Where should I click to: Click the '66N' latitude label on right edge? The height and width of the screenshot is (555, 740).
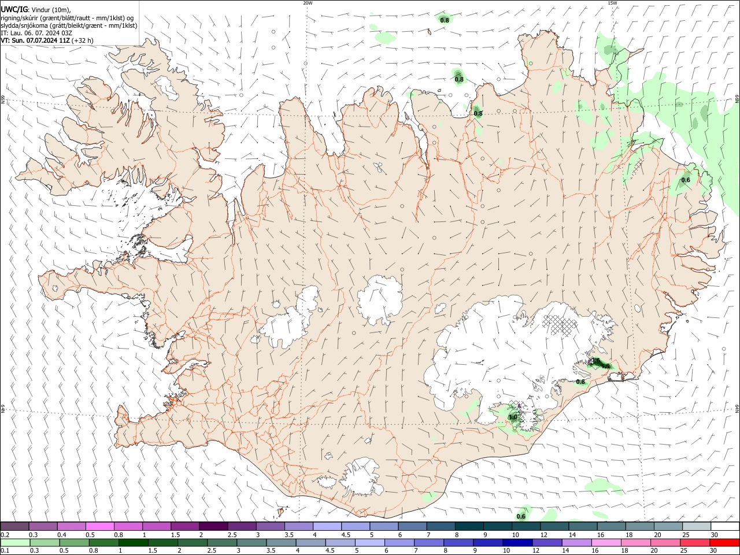[x=737, y=100]
